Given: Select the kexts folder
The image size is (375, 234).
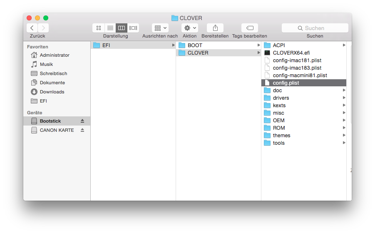Looking at the screenshot, I should [304, 105].
